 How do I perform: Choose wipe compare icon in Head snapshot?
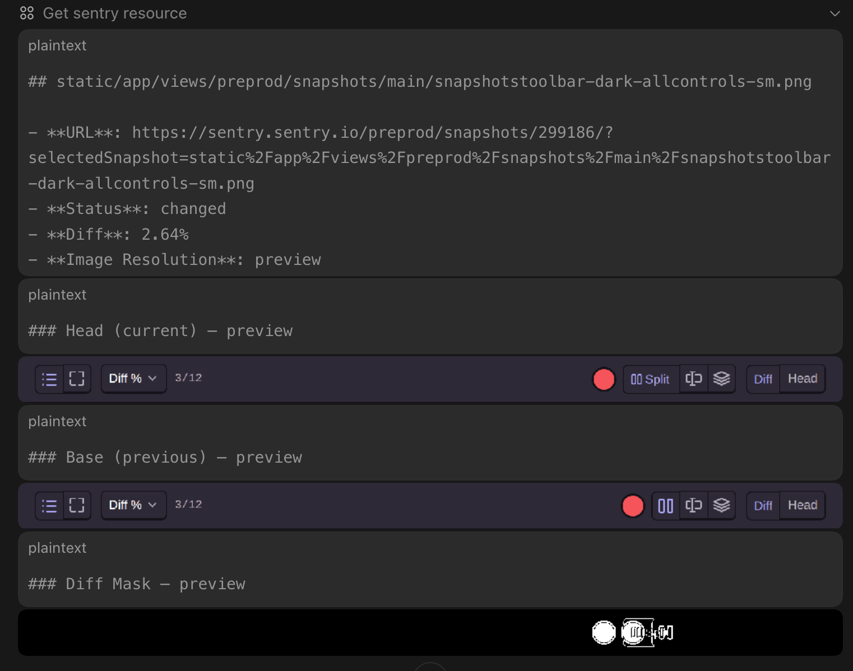pyautogui.click(x=694, y=379)
